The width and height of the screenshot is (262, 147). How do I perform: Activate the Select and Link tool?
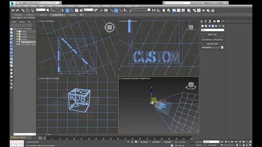click(x=23, y=11)
